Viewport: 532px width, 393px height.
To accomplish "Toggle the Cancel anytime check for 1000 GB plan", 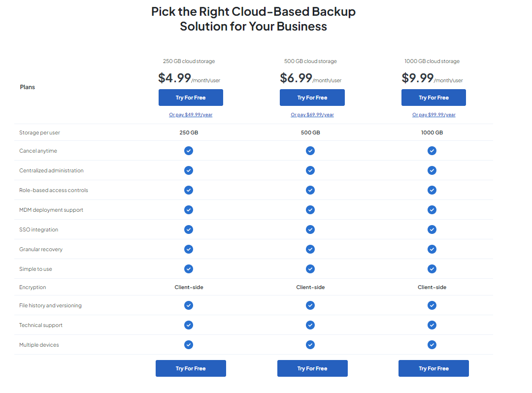I will (x=432, y=151).
